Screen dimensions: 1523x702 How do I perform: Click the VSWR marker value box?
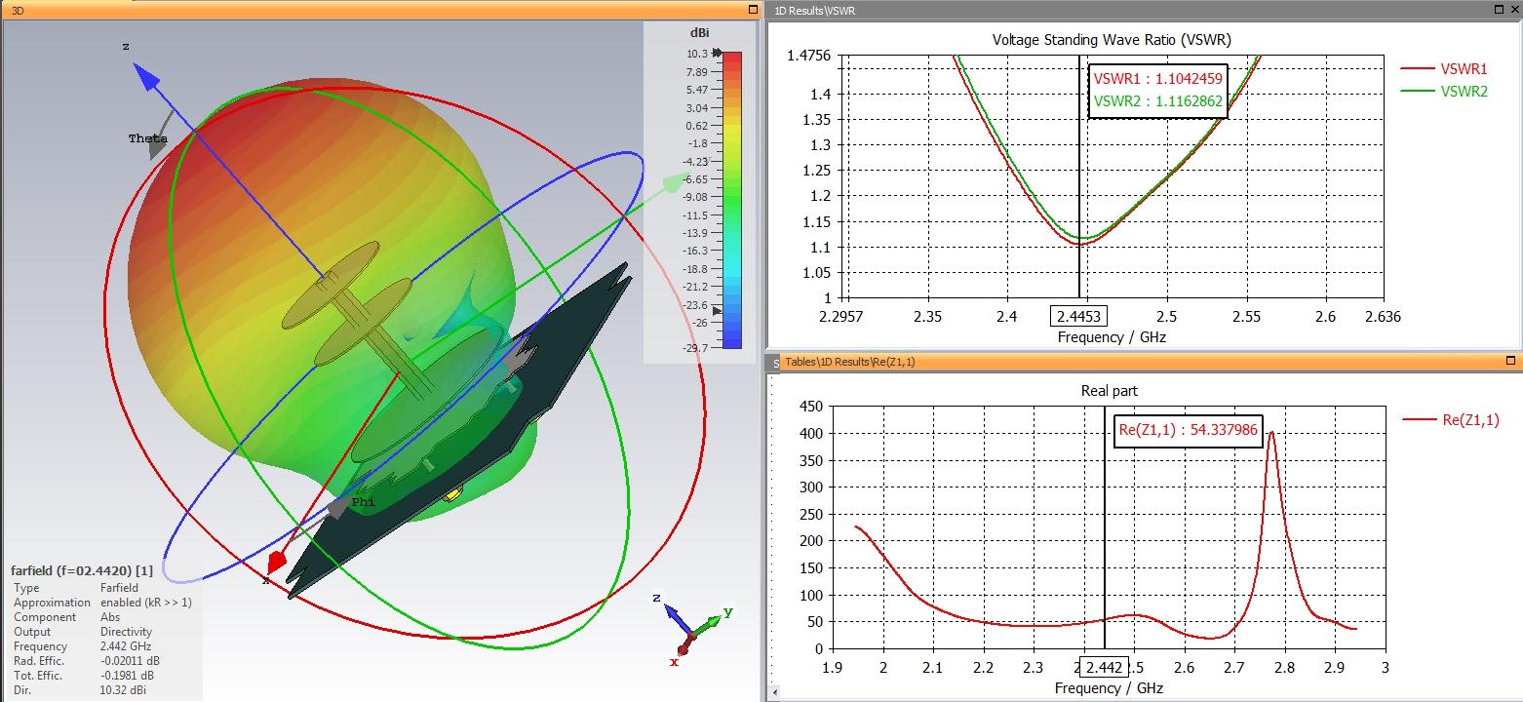pos(1157,90)
